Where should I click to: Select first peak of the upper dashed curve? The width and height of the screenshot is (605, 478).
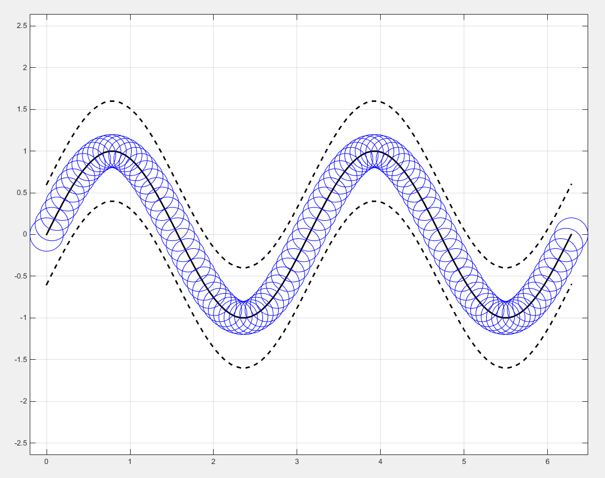pyautogui.click(x=112, y=101)
